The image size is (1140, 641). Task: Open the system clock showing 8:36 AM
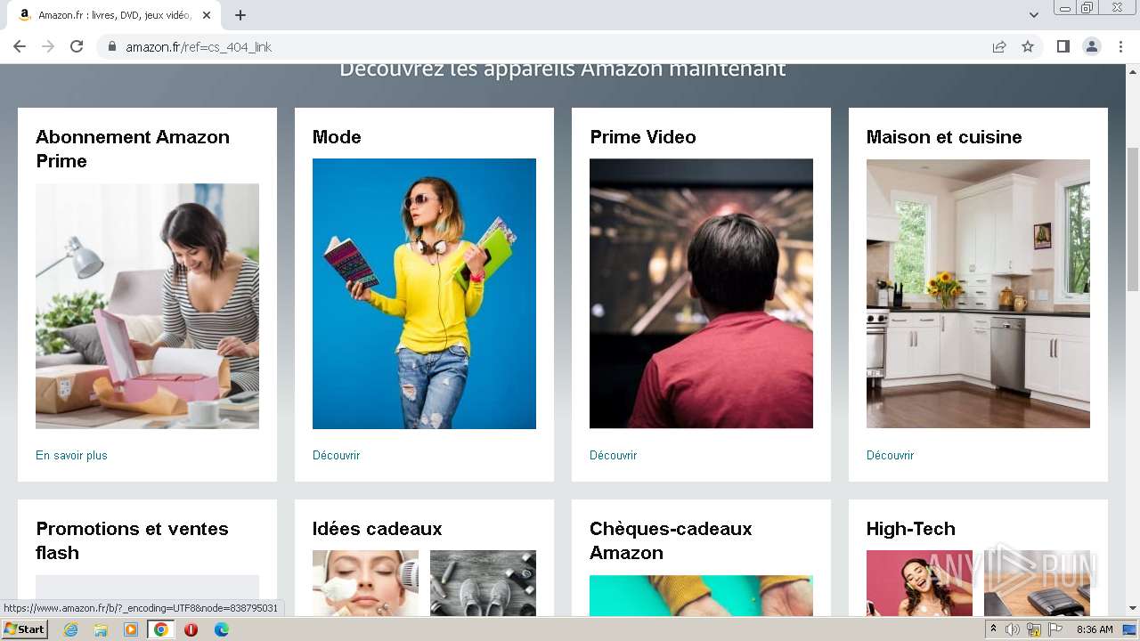coord(1095,629)
